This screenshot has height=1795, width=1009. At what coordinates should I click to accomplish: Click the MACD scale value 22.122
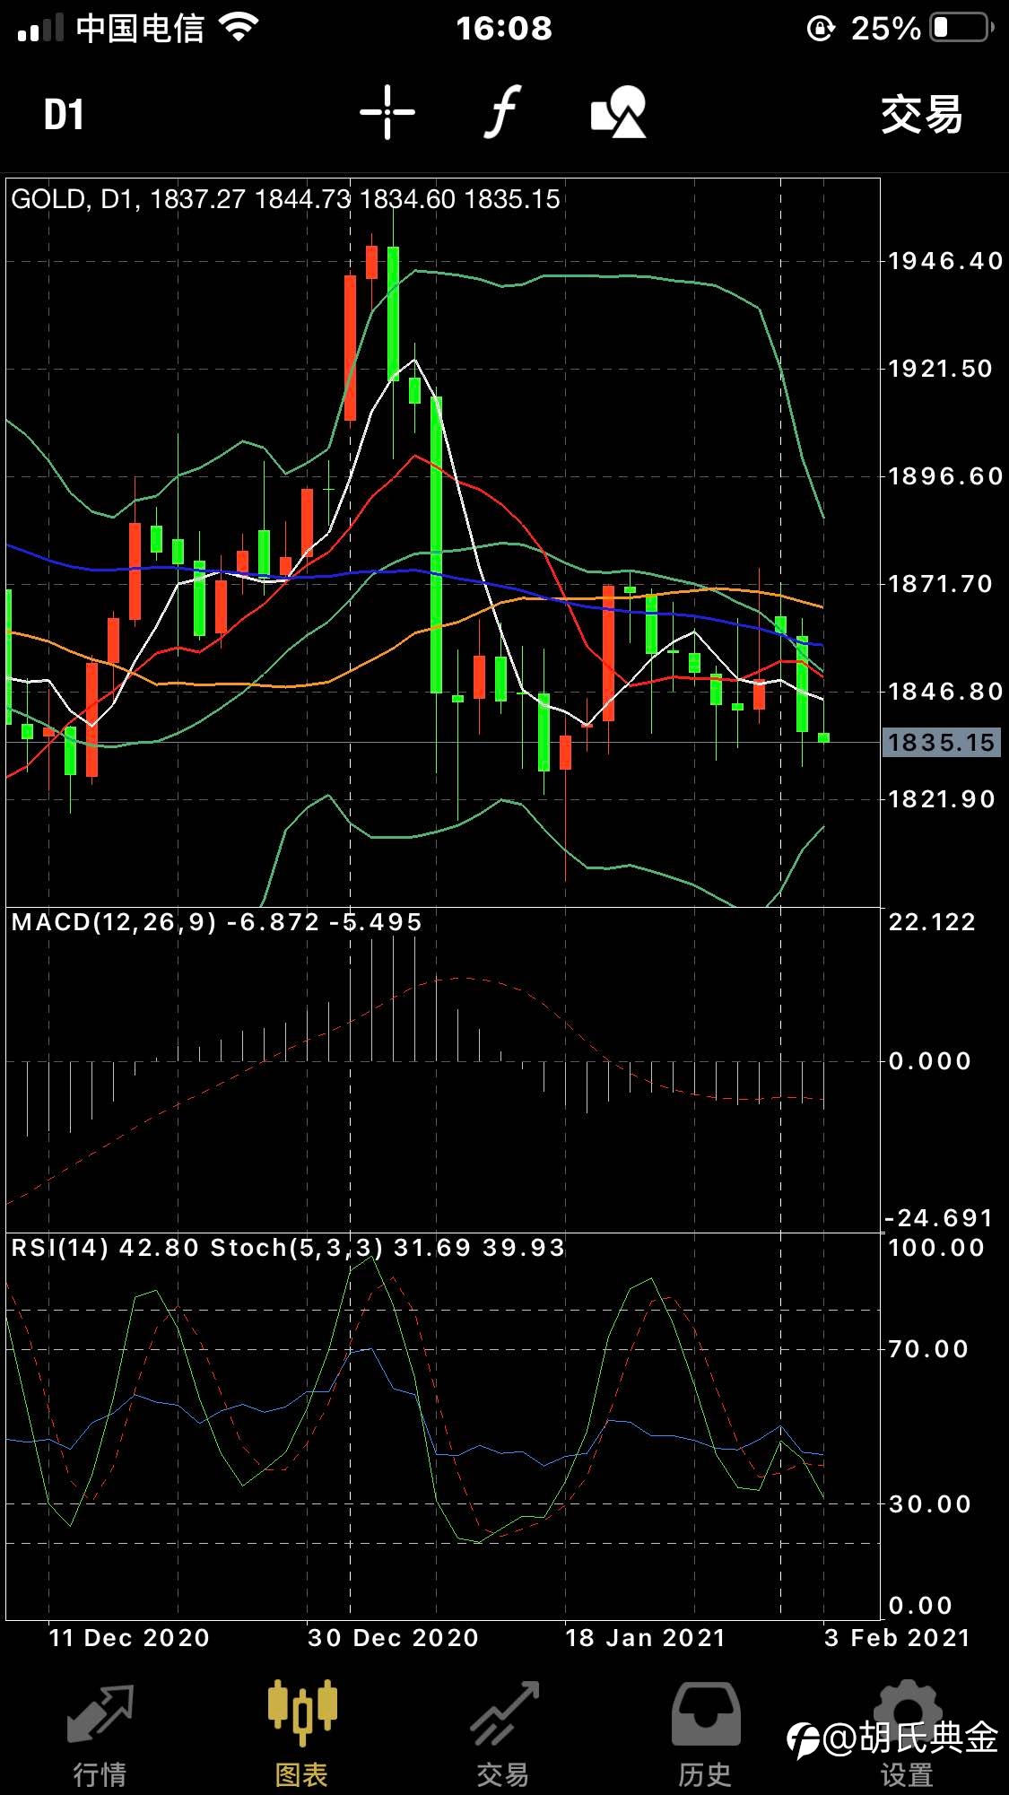point(932,922)
